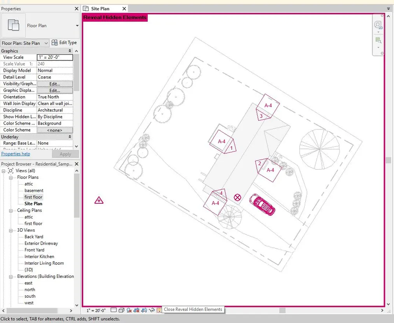The width and height of the screenshot is (394, 323).
Task: Click Edit button for Visibility/Graphics overrides
Action: [x=54, y=84]
